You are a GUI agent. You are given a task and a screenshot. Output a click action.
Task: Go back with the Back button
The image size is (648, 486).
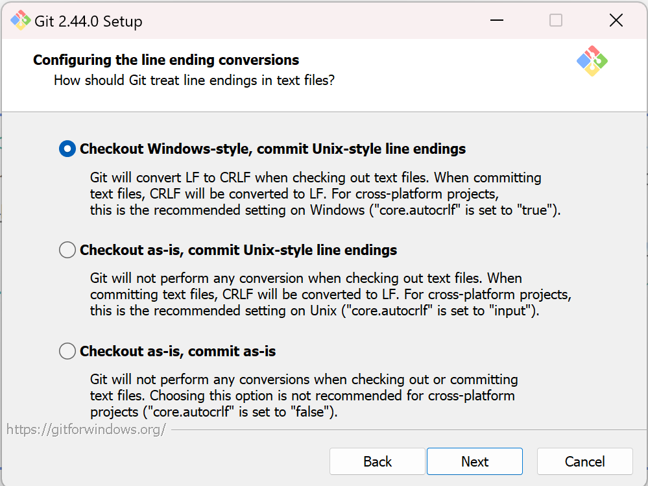coord(378,461)
